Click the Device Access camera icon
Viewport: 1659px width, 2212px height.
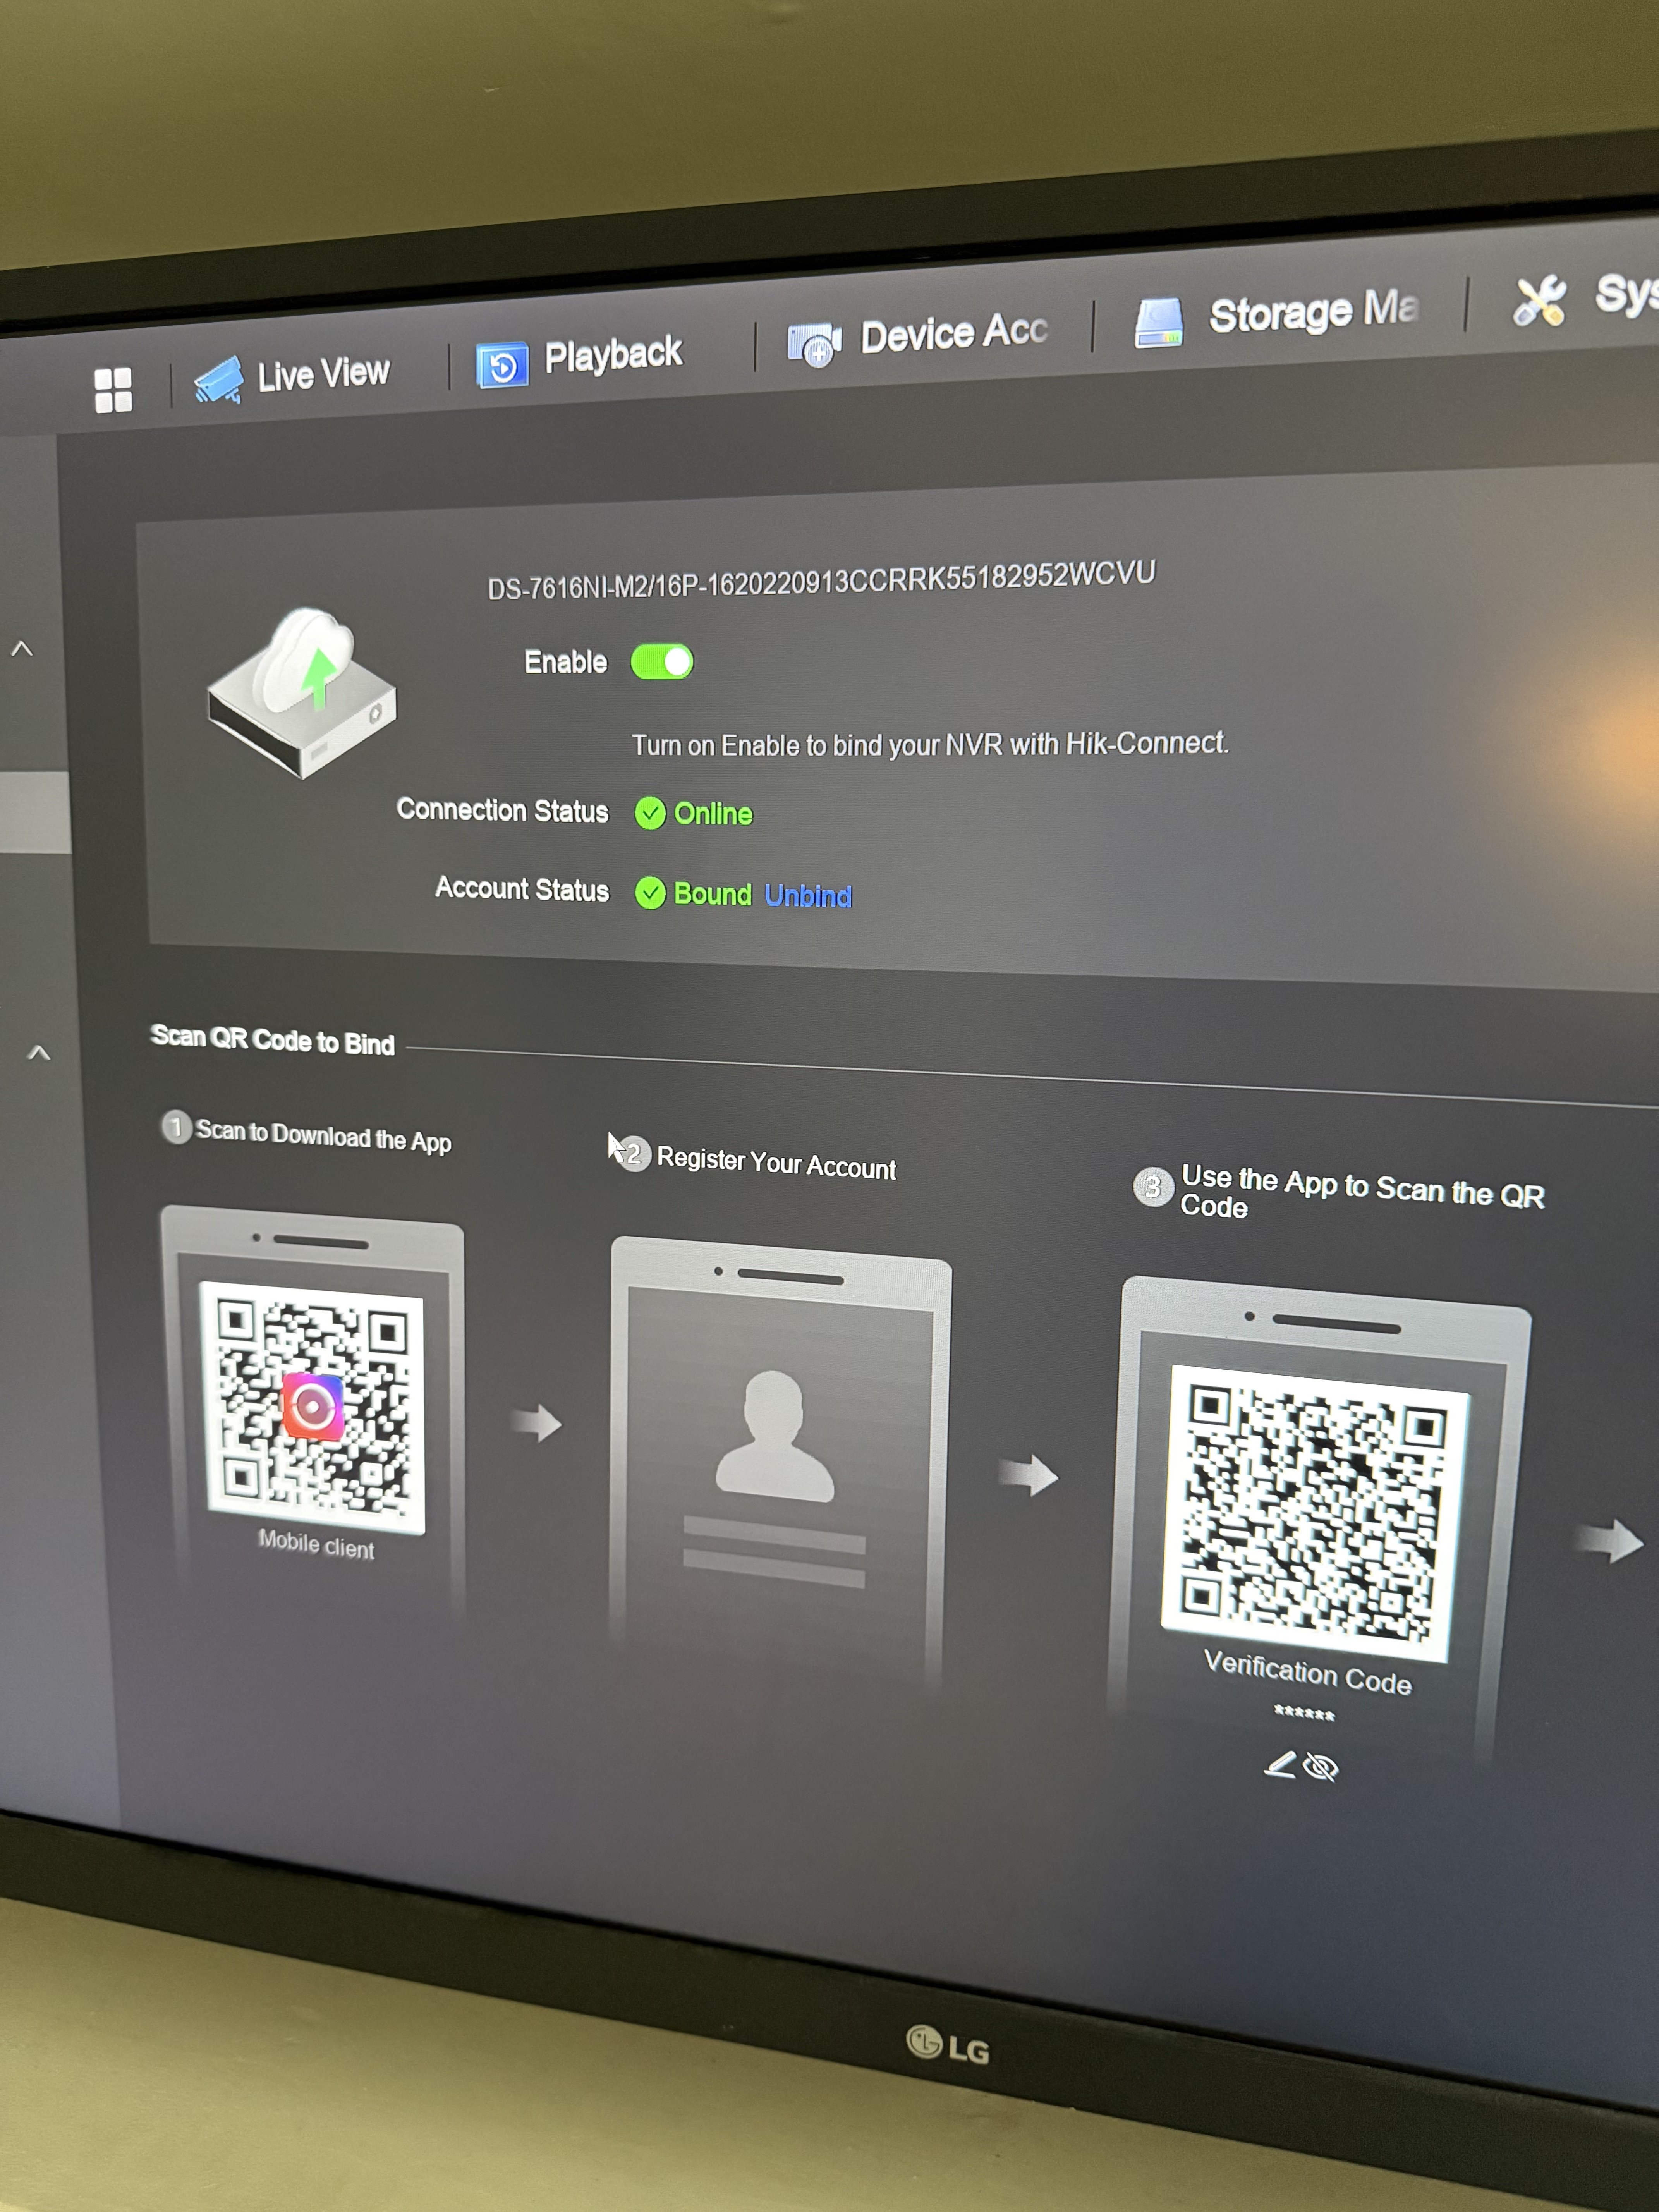[x=814, y=344]
